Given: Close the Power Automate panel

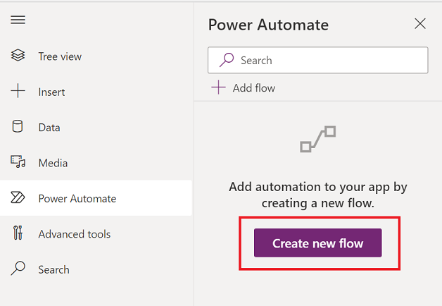Looking at the screenshot, I should 420,24.
